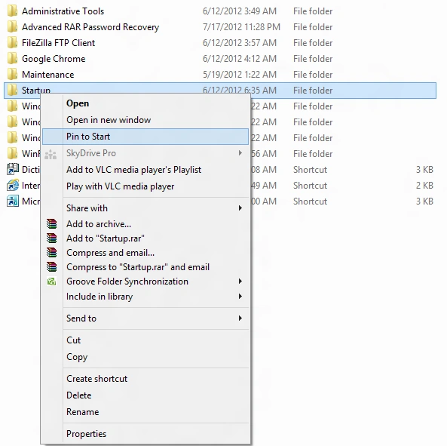The height and width of the screenshot is (446, 447).
Task: Select Add to VLC media player's Playlist
Action: coord(145,170)
